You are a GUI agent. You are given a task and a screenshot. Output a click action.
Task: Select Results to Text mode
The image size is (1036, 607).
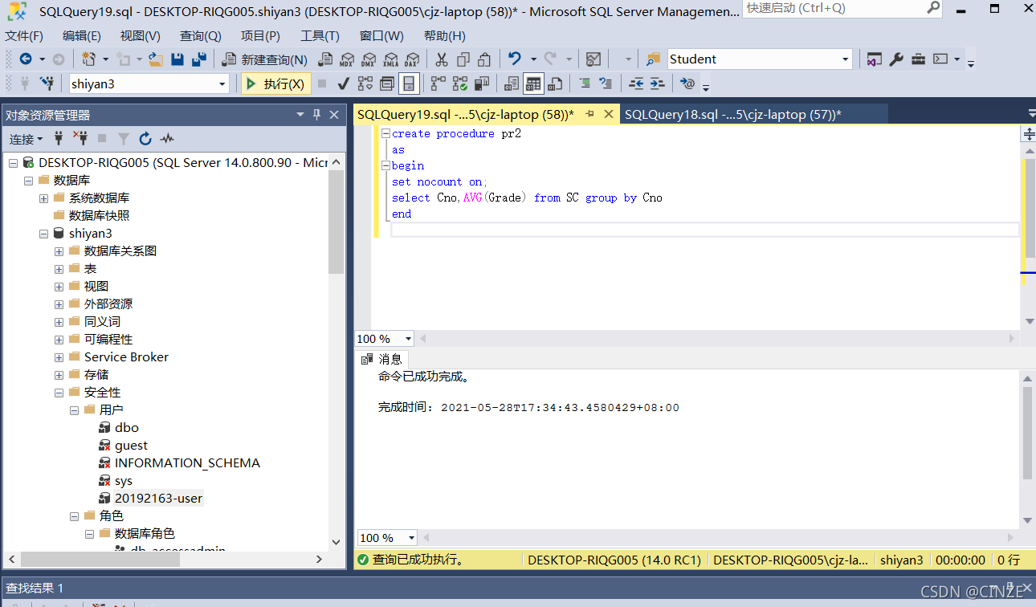click(x=511, y=84)
